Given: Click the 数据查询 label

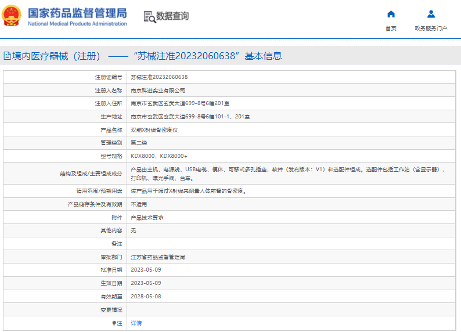Looking at the screenshot, I should 172,16.
